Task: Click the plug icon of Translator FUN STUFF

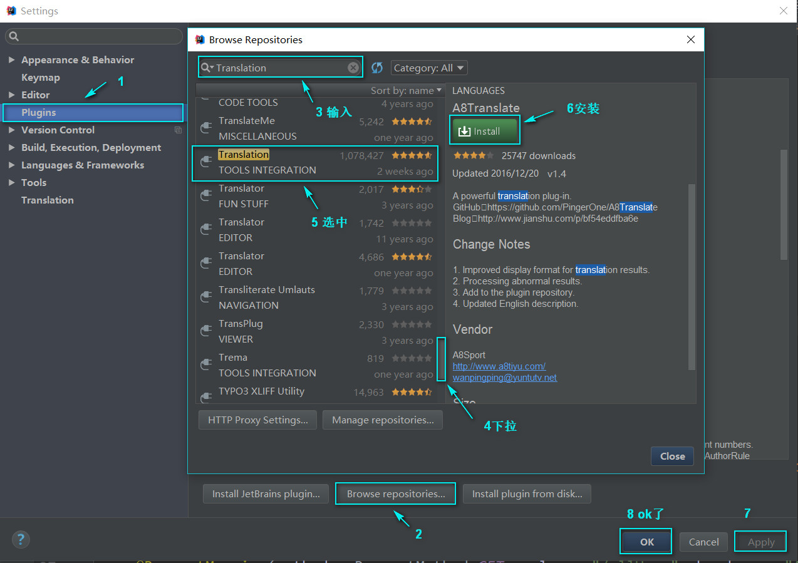Action: 205,196
